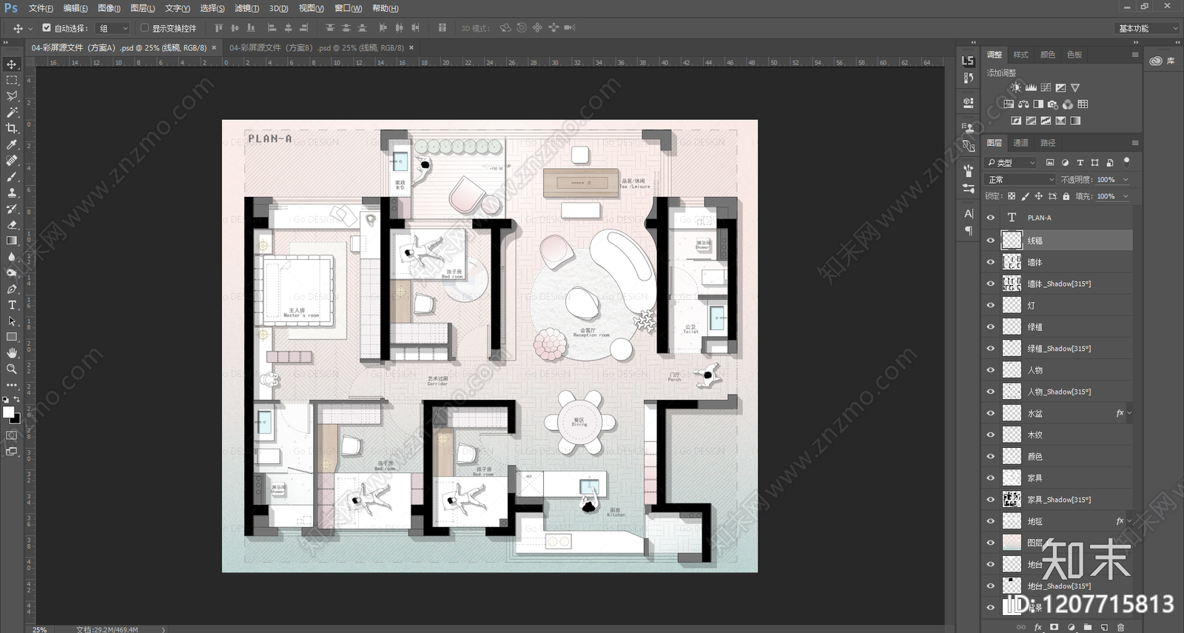This screenshot has height=633, width=1184.
Task: Select the Eraser tool
Action: pos(12,224)
